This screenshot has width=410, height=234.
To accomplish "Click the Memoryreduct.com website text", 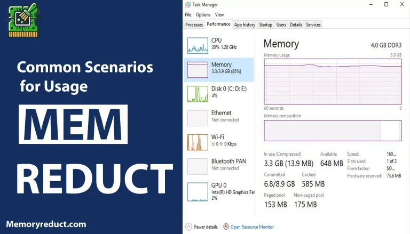I will (x=46, y=224).
